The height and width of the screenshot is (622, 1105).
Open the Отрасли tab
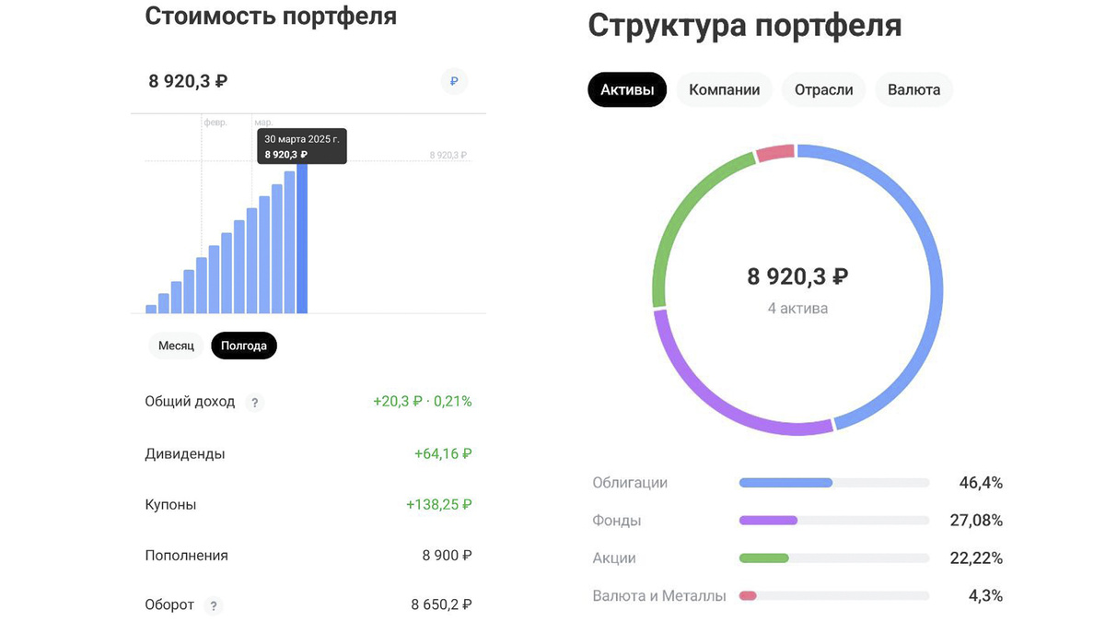(823, 89)
